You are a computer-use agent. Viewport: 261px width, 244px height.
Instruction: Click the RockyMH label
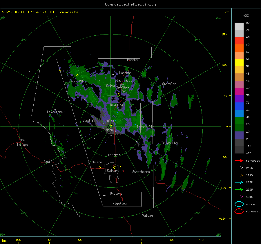77,81
